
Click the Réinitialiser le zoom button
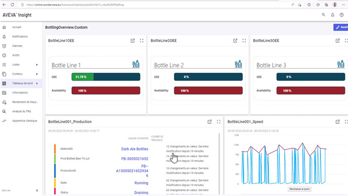pos(299,189)
